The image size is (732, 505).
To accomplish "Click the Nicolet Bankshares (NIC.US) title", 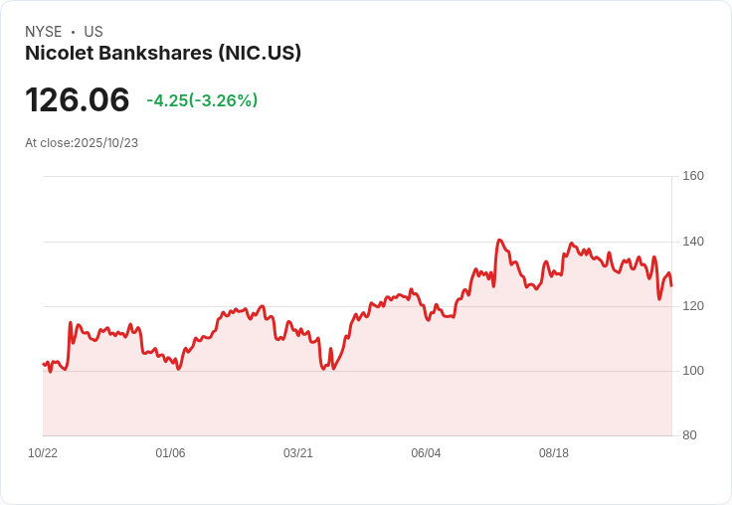I will [x=163, y=53].
